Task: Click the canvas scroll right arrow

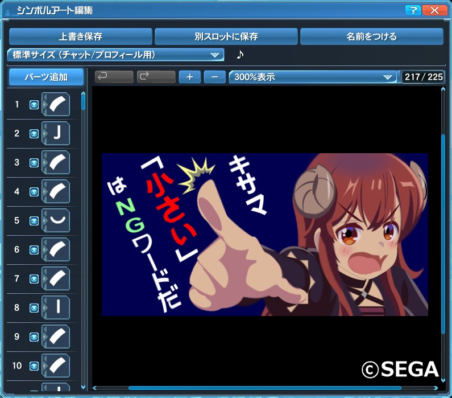Action: 436,388
